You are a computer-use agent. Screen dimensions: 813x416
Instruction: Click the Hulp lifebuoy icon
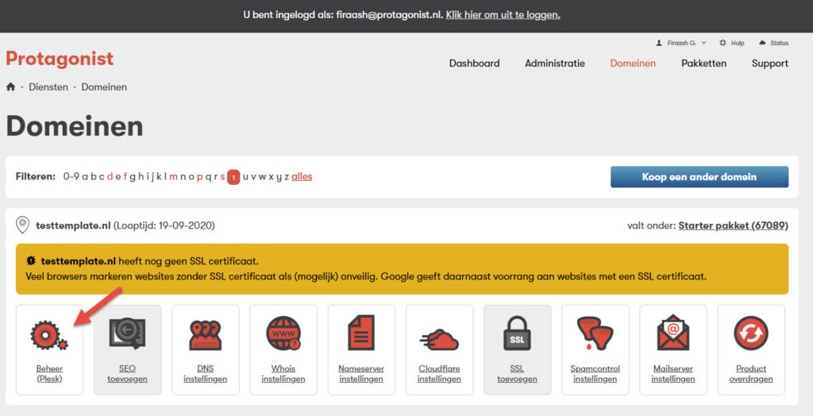(722, 43)
